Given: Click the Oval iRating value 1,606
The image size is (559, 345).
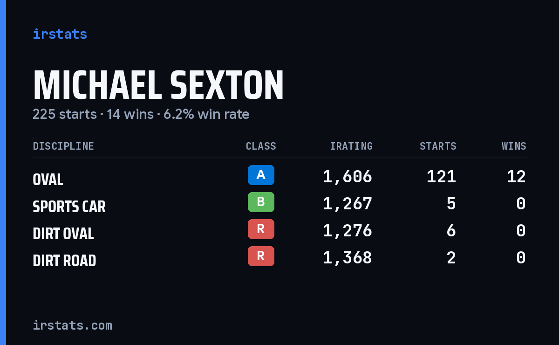Looking at the screenshot, I should pyautogui.click(x=348, y=177).
